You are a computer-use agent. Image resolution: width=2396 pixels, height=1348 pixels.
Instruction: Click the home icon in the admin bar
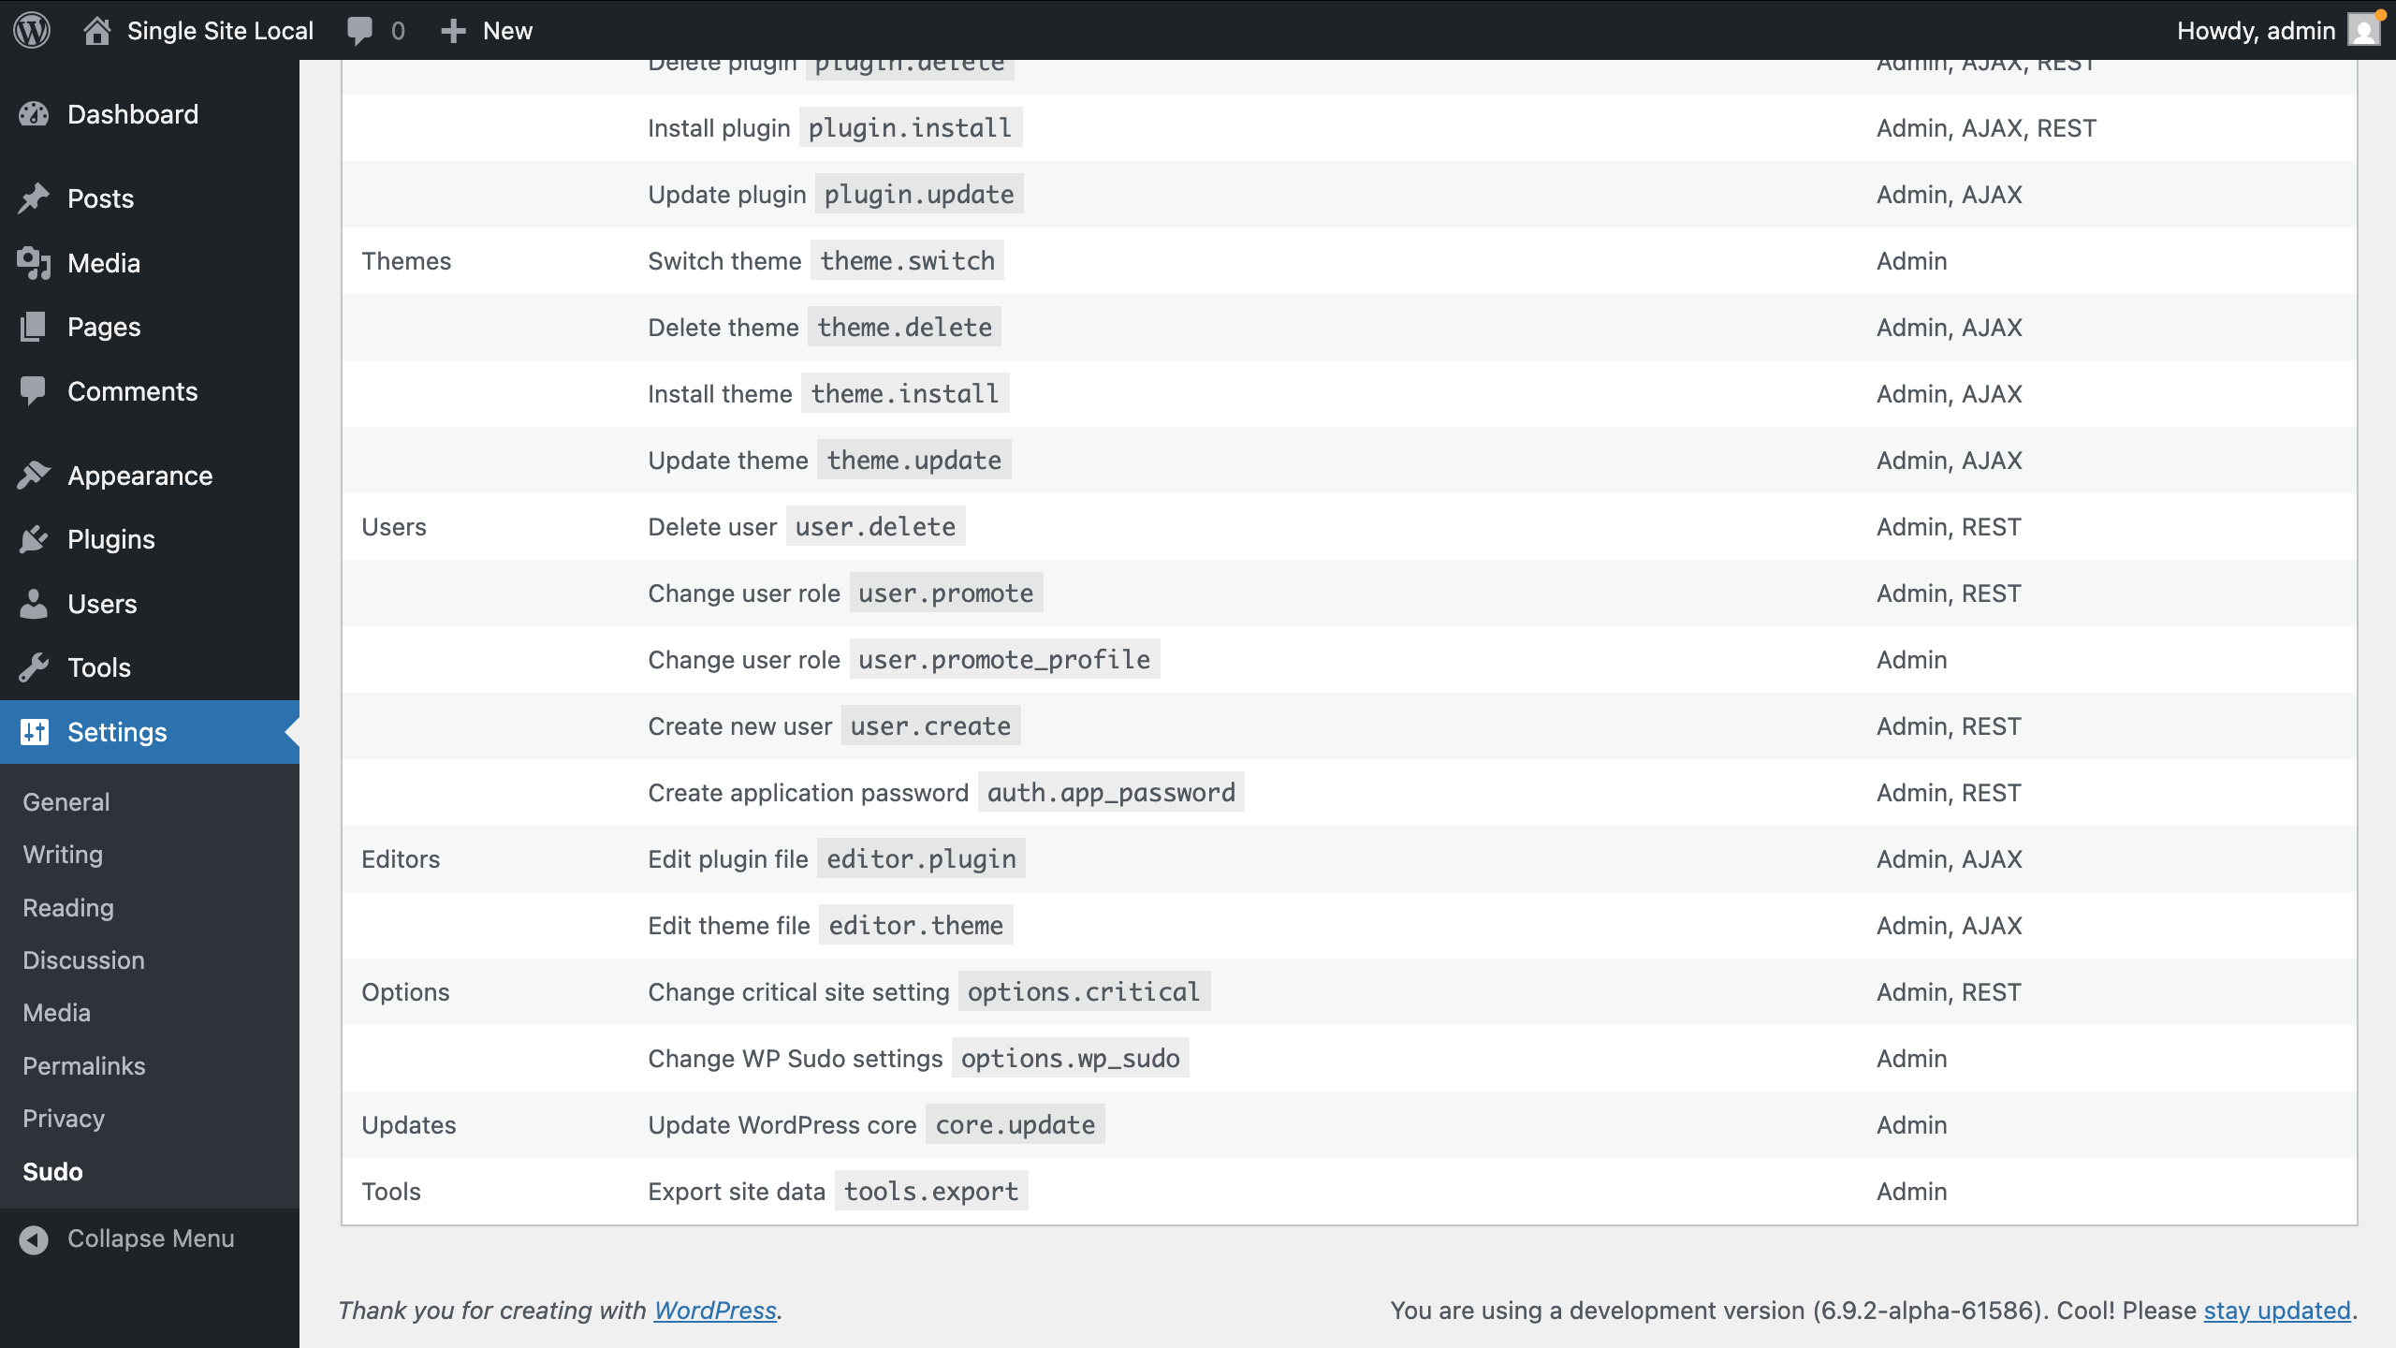[x=97, y=30]
